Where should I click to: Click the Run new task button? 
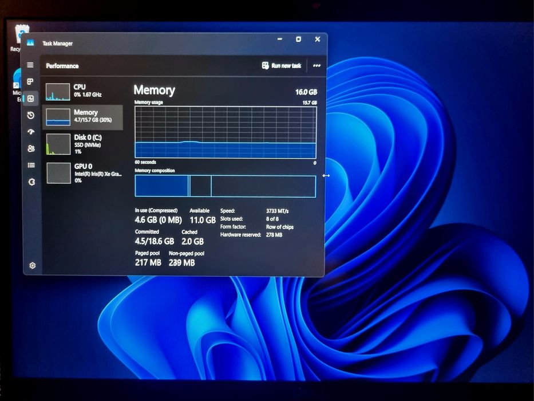pyautogui.click(x=281, y=65)
